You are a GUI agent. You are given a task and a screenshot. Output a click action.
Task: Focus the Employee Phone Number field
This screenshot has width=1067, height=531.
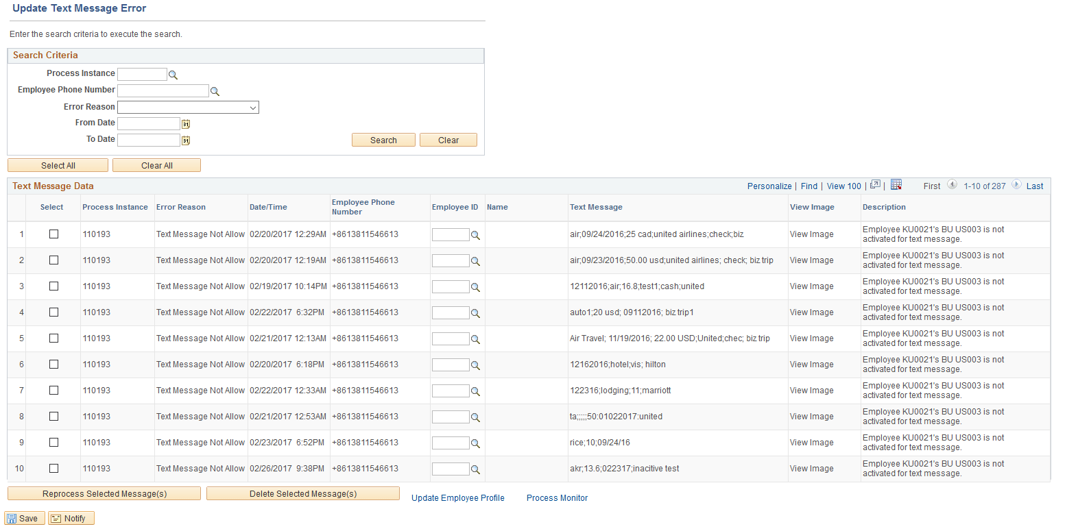(163, 90)
